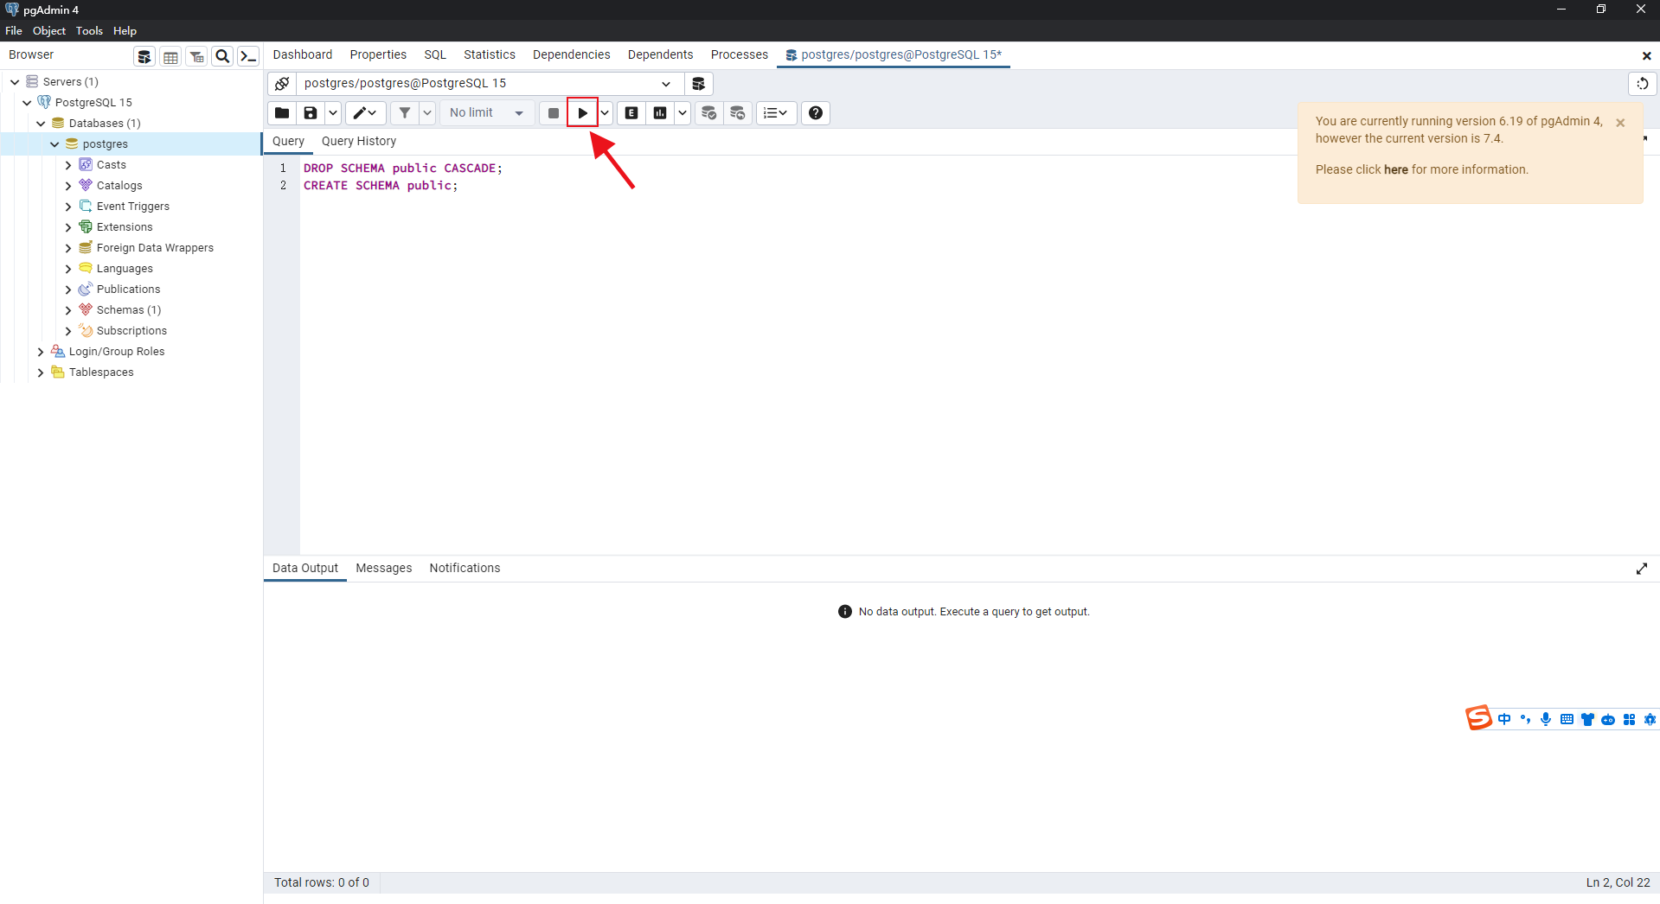Execute the query with the play button
Screen dimensions: 1660x904
point(582,113)
